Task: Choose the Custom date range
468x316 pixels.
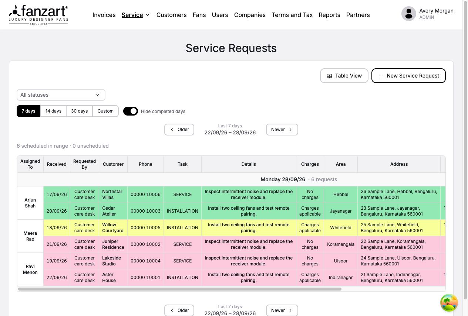Action: [x=105, y=111]
